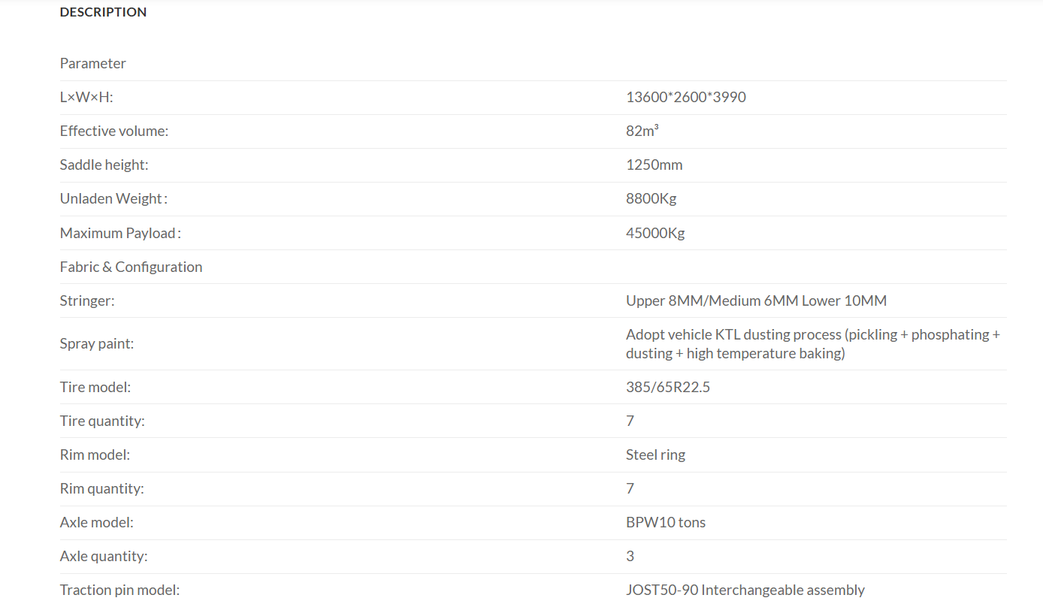
Task: Select the Tire quantity value
Action: pyautogui.click(x=630, y=421)
